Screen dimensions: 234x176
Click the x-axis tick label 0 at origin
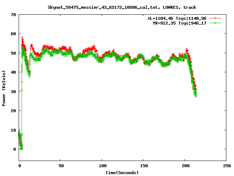point(20,166)
